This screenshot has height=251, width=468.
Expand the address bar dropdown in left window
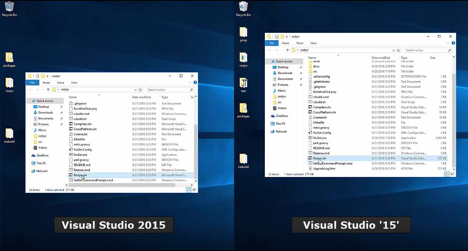point(135,90)
